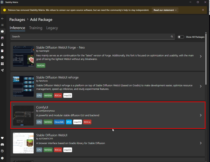Click the vertical scrollbar of package list
The image size is (210, 162).
pos(206,59)
